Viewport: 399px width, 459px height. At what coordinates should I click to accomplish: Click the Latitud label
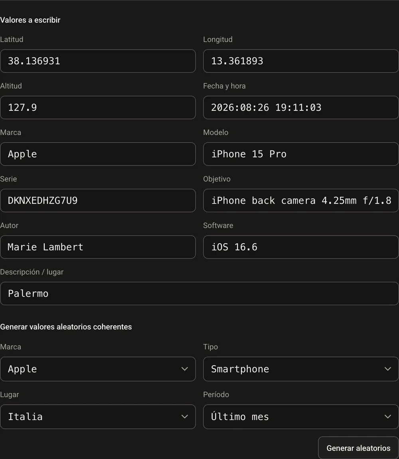pyautogui.click(x=12, y=39)
